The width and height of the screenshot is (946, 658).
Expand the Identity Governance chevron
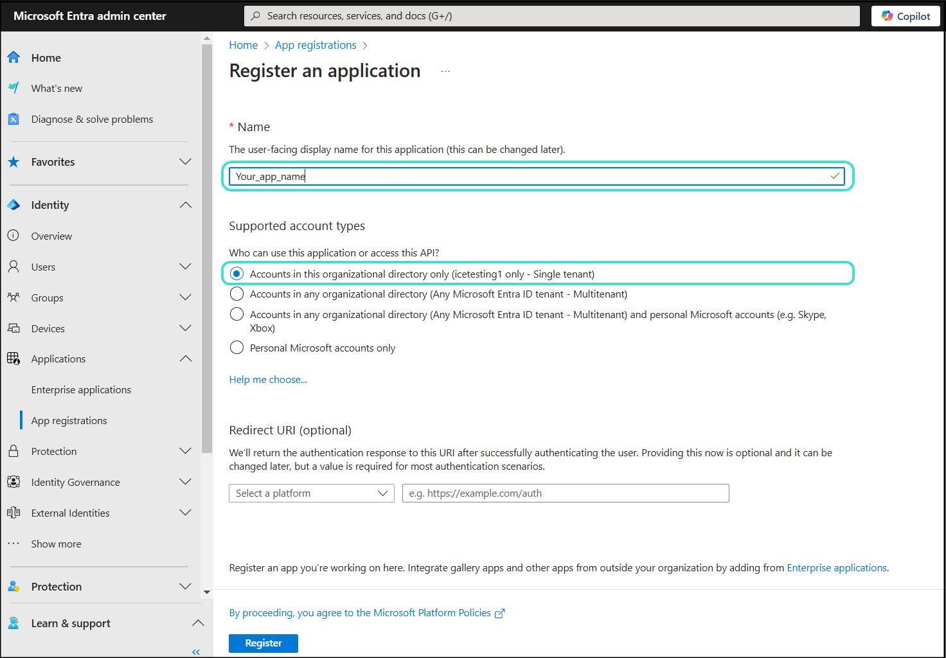[185, 481]
